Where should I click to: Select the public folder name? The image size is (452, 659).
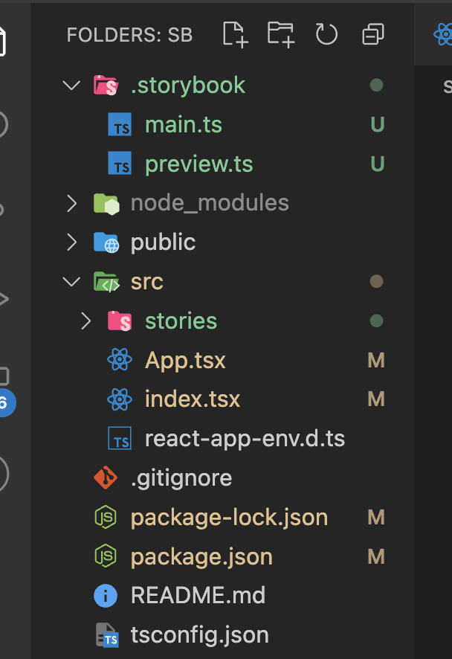[163, 243]
